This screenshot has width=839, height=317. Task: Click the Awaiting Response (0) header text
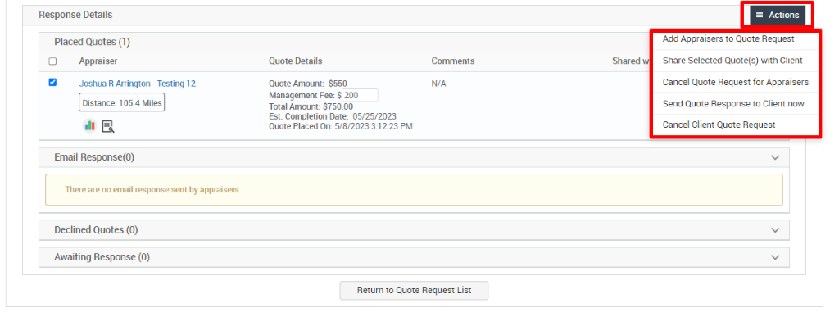pos(102,257)
